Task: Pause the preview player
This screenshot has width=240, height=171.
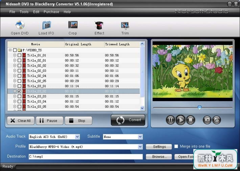Action: click(x=170, y=120)
